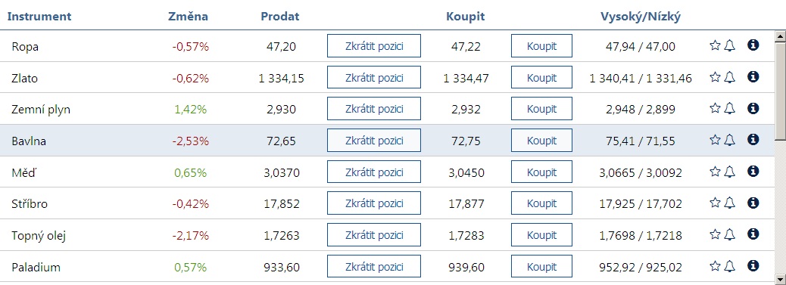
Task: Sort by the Změna column header
Action: [188, 17]
